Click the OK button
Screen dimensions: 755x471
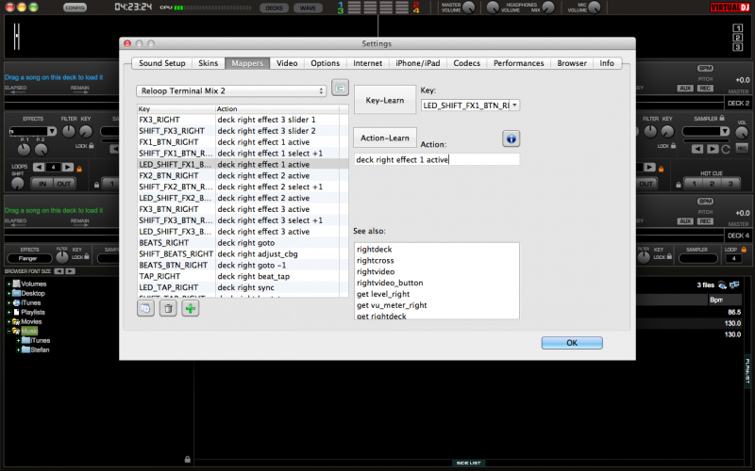pos(572,343)
